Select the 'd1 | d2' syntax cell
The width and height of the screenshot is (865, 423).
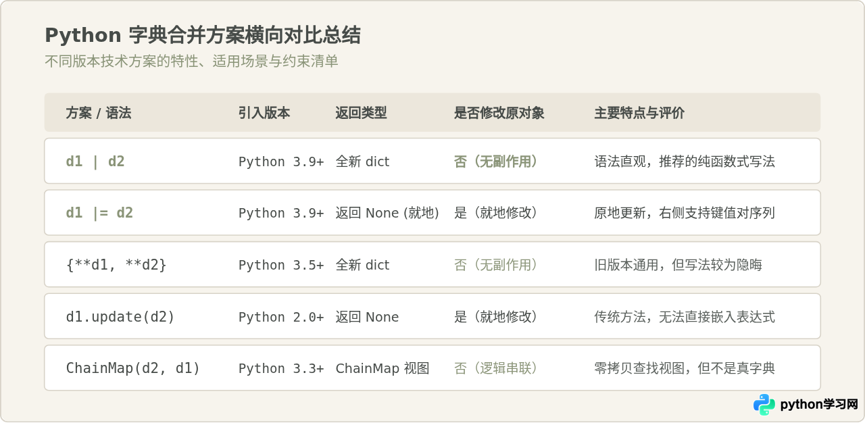coord(95,161)
